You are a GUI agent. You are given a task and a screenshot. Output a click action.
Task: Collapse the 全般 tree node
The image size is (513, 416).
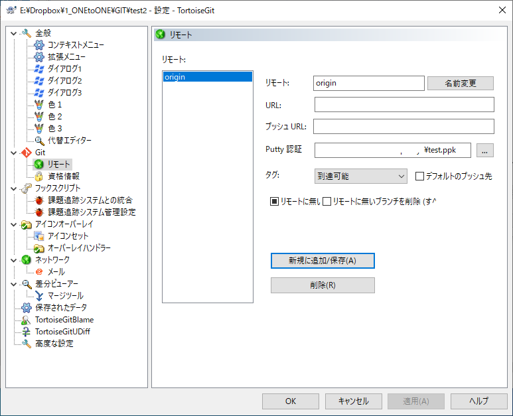click(x=14, y=33)
